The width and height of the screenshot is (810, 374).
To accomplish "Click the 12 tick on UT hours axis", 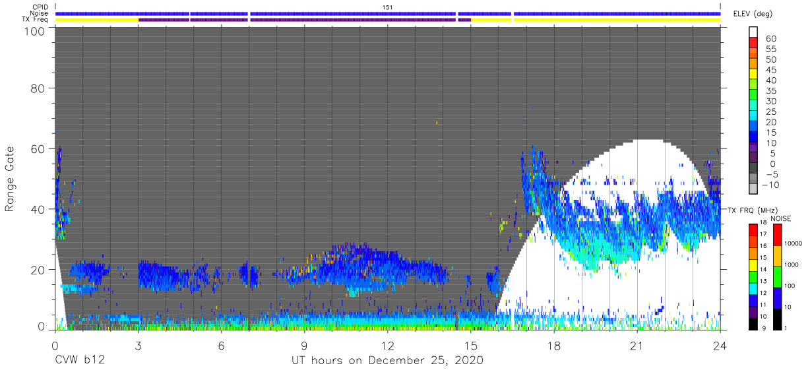I will [388, 346].
